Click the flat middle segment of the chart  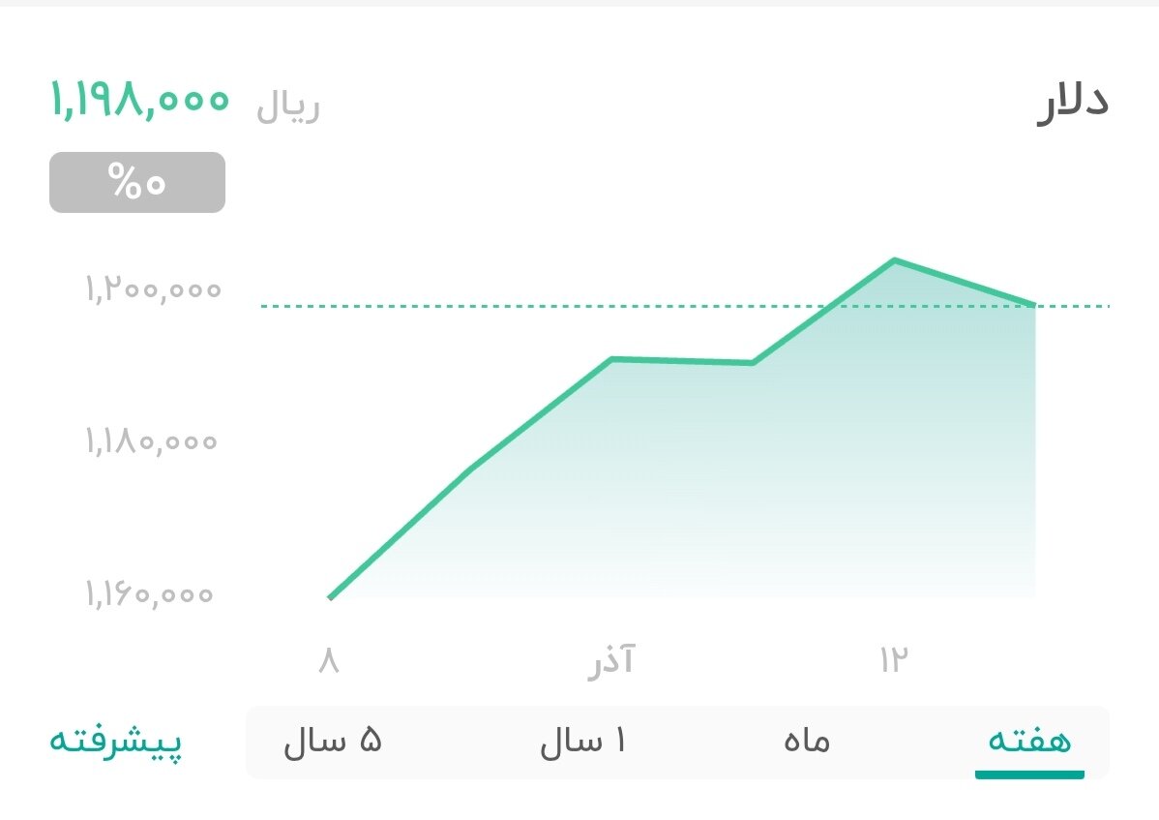click(682, 361)
